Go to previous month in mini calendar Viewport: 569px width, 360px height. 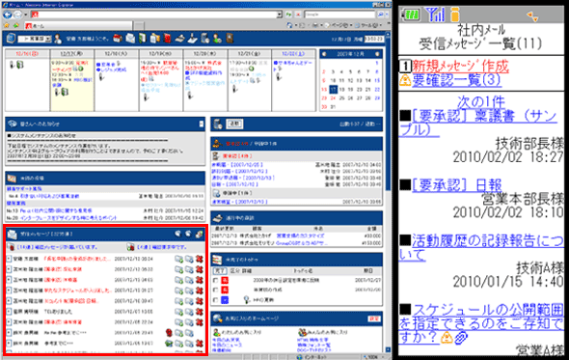324,54
